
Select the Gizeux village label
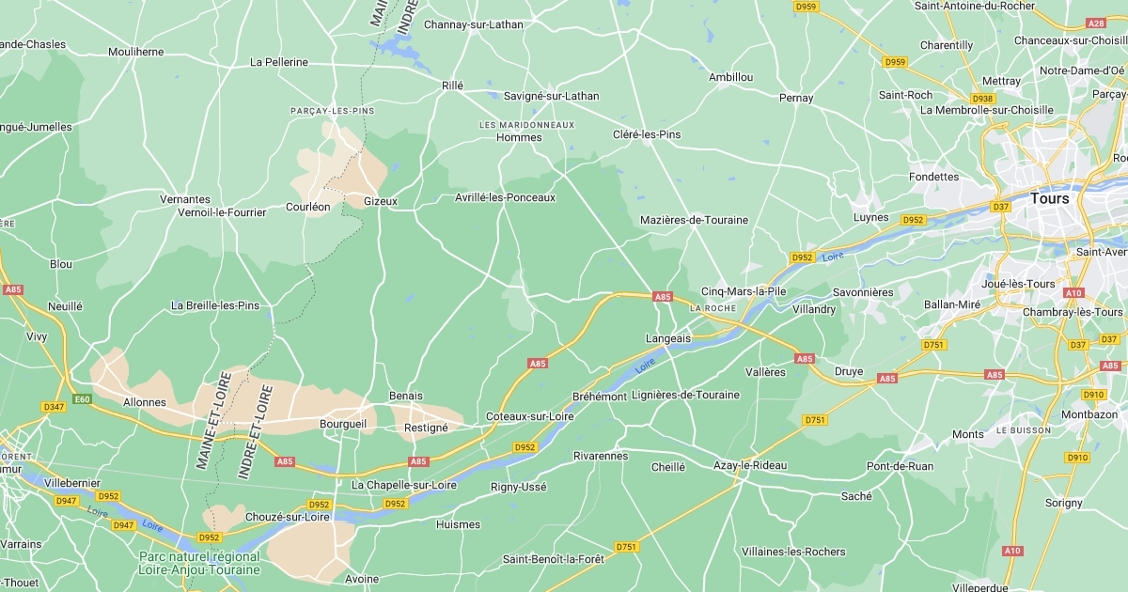pos(381,201)
